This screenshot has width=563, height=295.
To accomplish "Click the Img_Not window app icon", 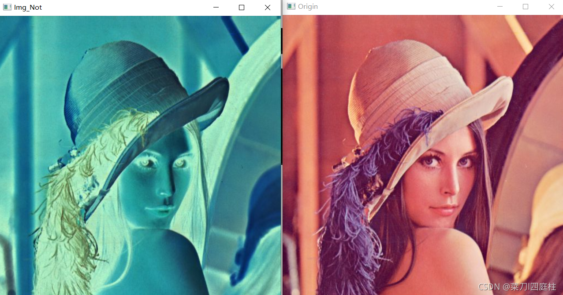I will coord(7,7).
